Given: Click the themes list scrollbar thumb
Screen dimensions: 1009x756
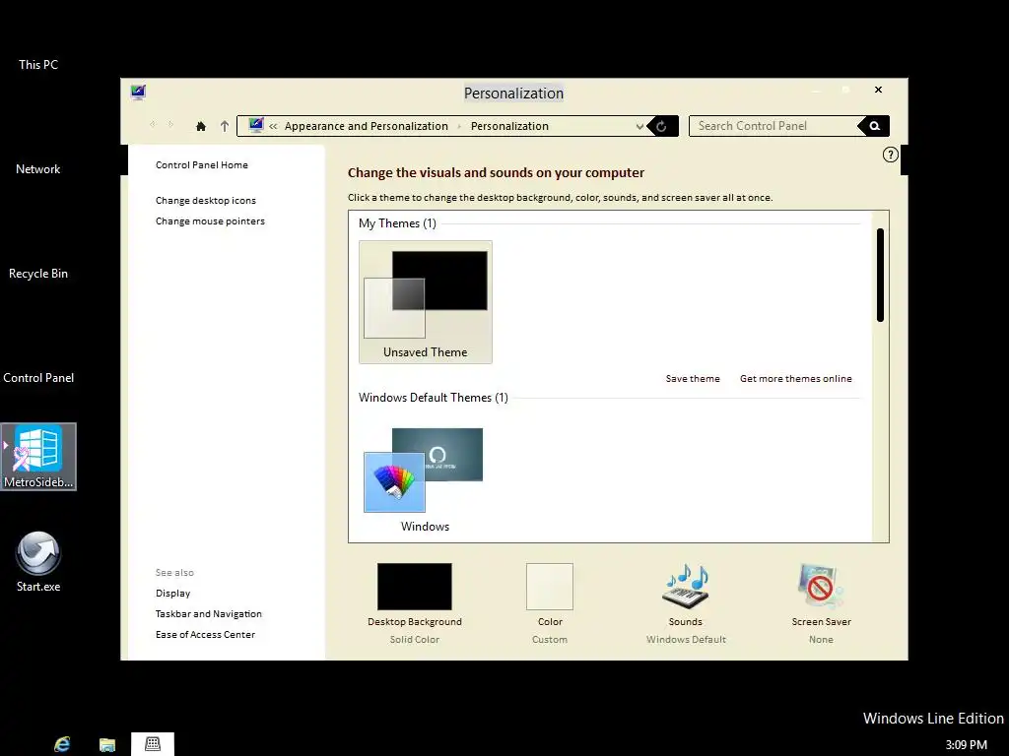Looking at the screenshot, I should pos(880,276).
